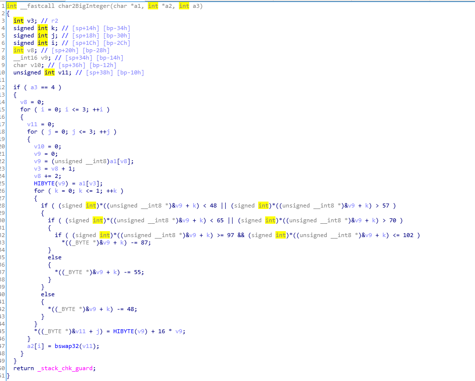Click parameter a1 in the function signature

tap(137, 6)
